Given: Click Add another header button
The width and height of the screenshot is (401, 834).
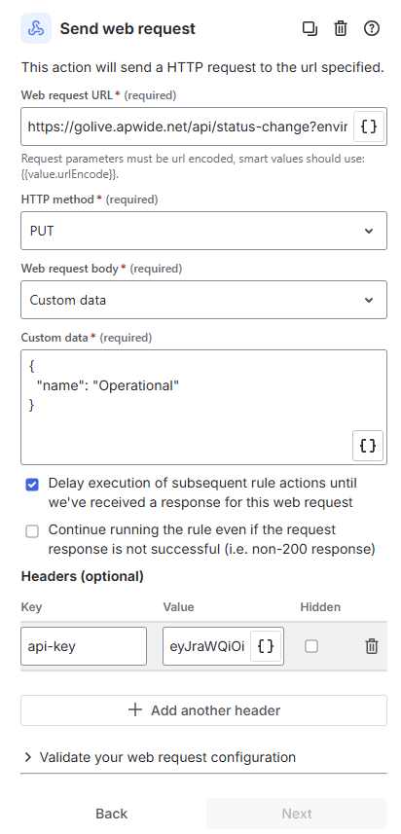Looking at the screenshot, I should pos(203,710).
